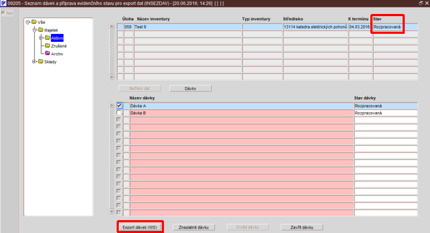The width and height of the screenshot is (430, 233).
Task: Click the Zrušit dávku button
Action: (247, 227)
